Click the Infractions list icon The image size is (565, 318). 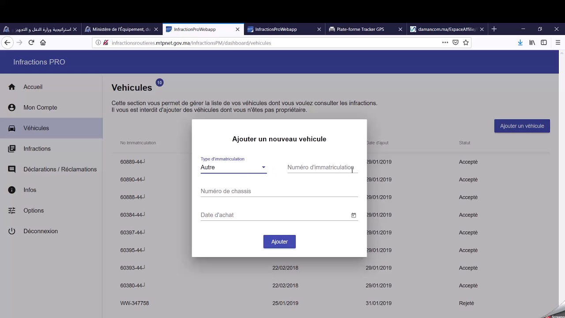pos(12,149)
